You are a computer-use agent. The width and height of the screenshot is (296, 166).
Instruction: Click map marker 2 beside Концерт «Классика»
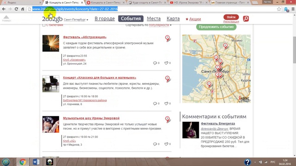click(167, 79)
